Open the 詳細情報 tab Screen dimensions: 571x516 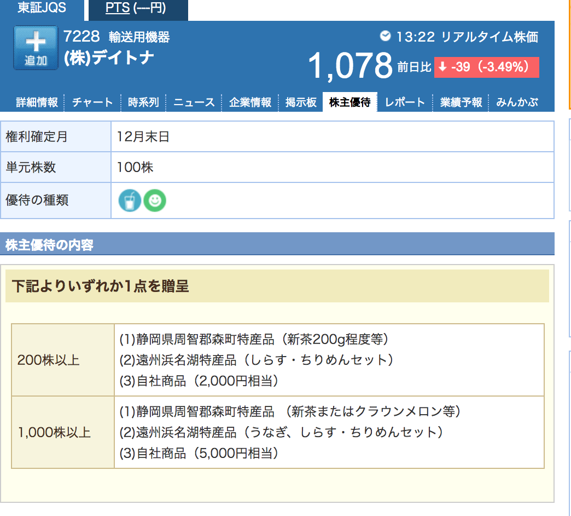click(x=37, y=102)
